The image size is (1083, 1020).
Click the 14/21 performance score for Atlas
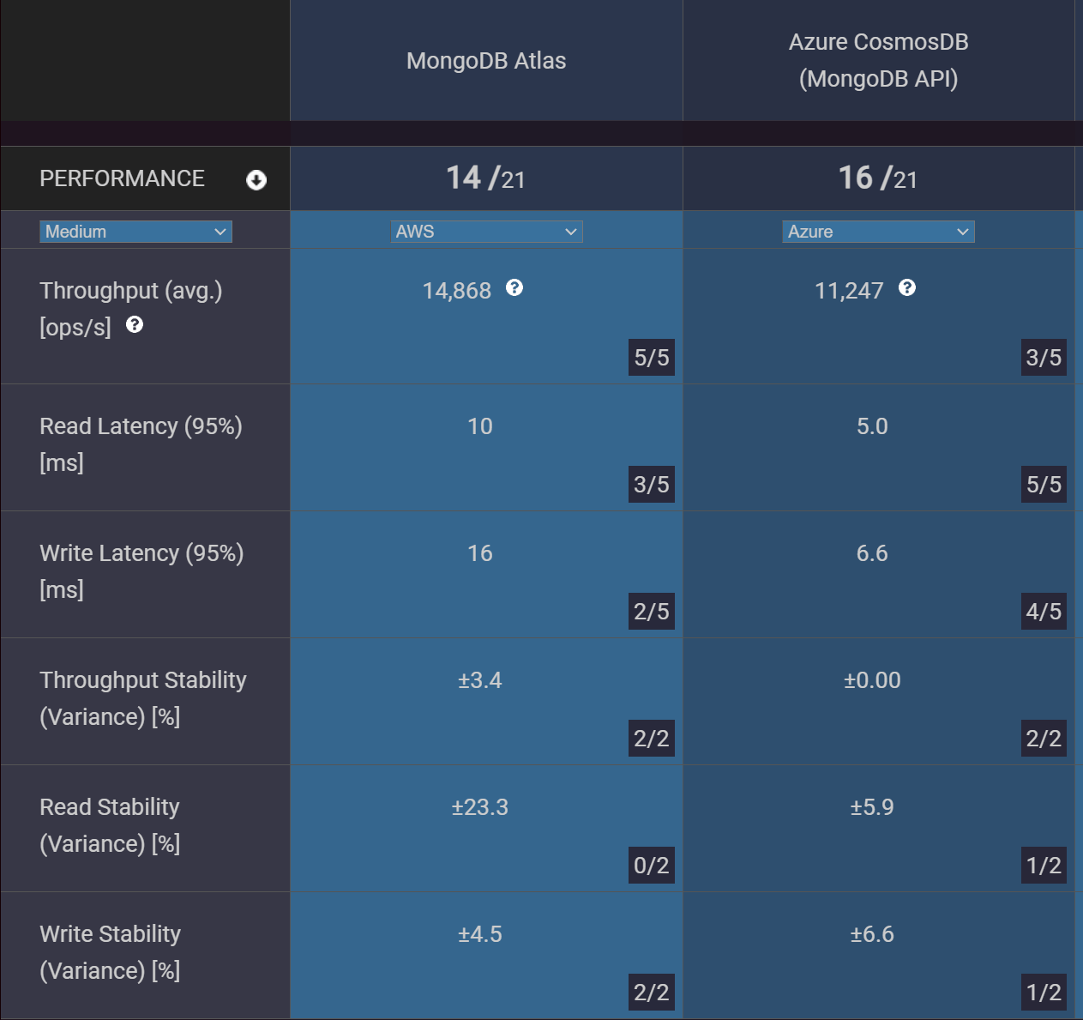click(x=486, y=178)
